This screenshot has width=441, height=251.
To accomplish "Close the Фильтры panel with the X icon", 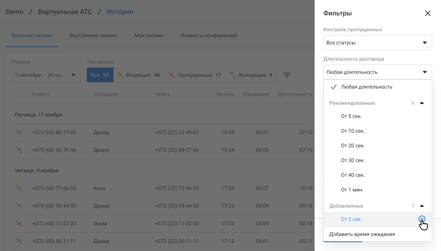I will [427, 13].
